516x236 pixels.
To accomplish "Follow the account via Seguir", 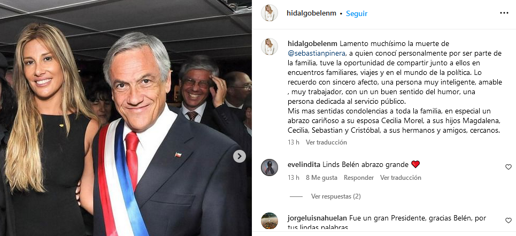I will (x=357, y=13).
